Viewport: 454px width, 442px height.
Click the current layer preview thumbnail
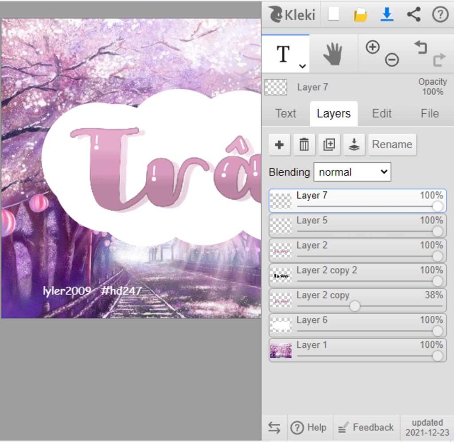tap(276, 87)
